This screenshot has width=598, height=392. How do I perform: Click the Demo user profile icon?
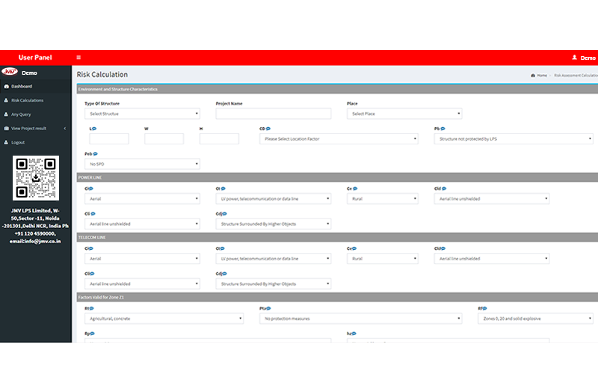(574, 58)
